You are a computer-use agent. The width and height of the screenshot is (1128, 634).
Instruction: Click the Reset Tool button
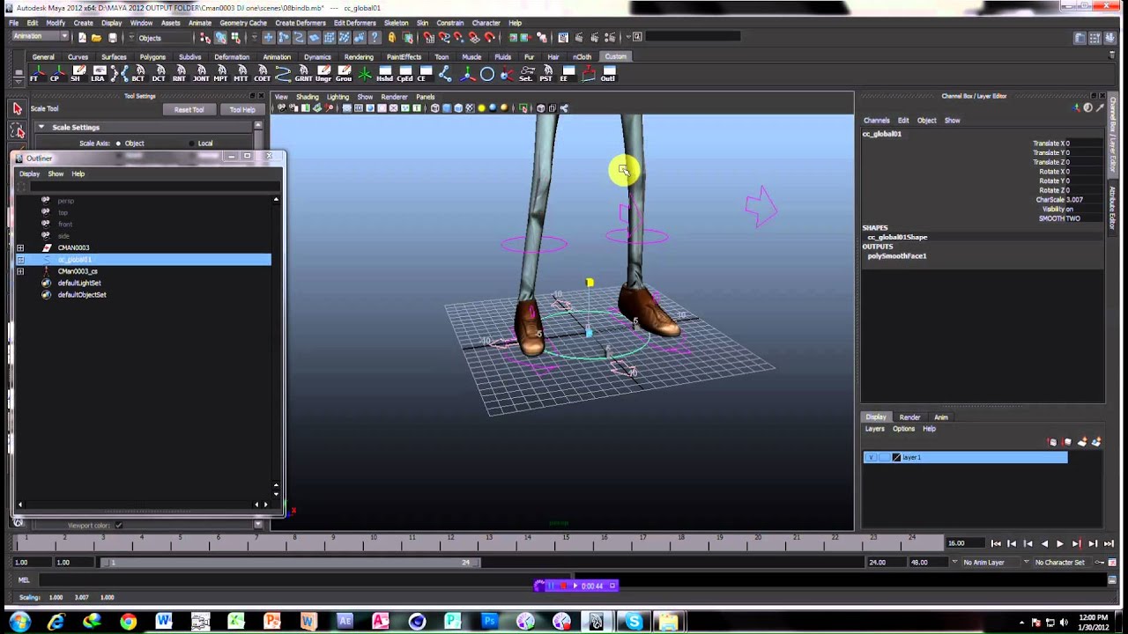pos(189,110)
